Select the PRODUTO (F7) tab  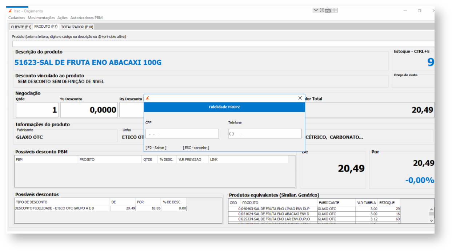point(46,27)
